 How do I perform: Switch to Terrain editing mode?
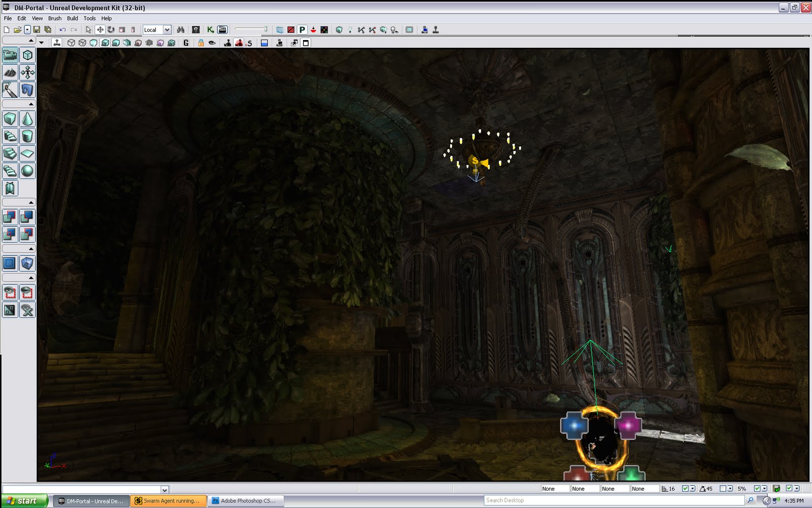[x=10, y=73]
